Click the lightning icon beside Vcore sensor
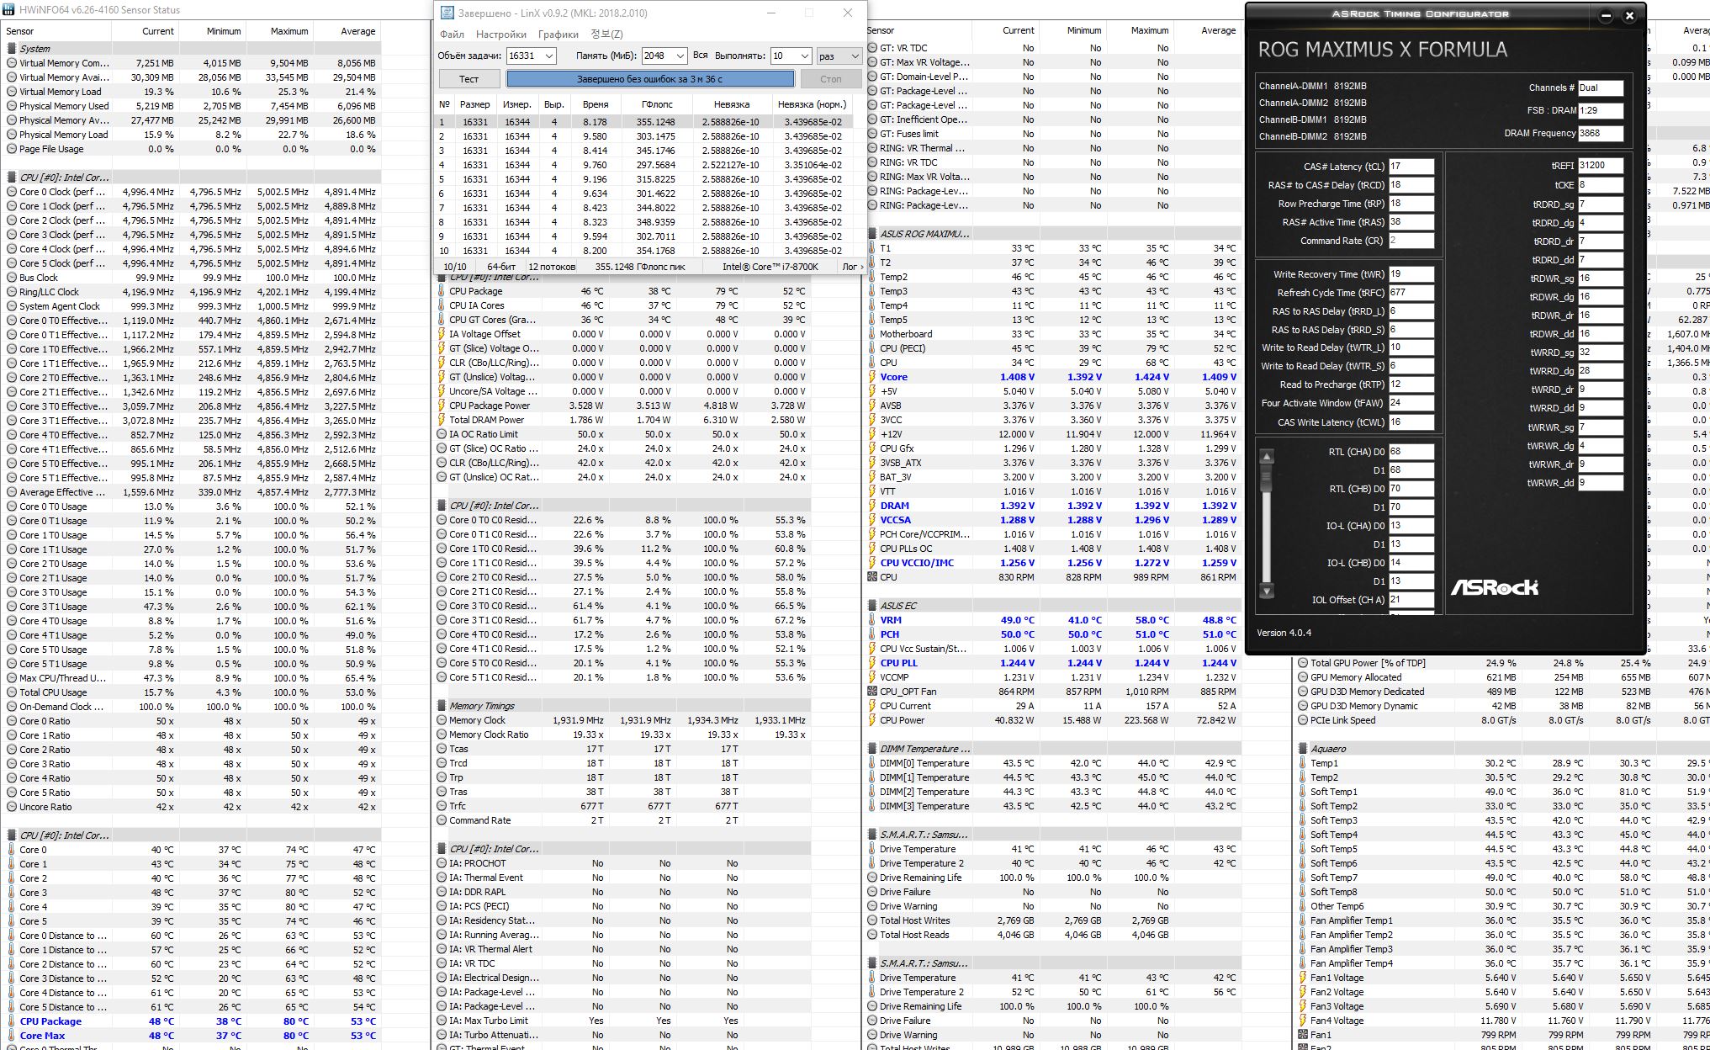Screen dimensions: 1710x1050 click(871, 377)
